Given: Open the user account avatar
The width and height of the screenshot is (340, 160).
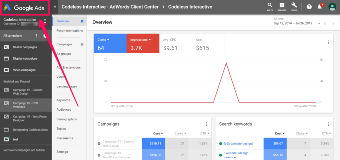Looking at the screenshot, I should coord(332,7).
